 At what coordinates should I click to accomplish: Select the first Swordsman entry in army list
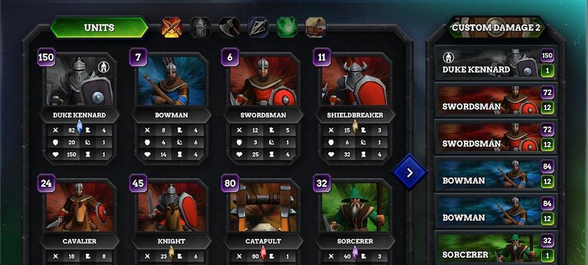coord(496,99)
